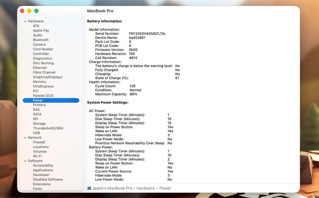Click the Condition value Normal
The width and height of the screenshot is (319, 198).
point(136,90)
